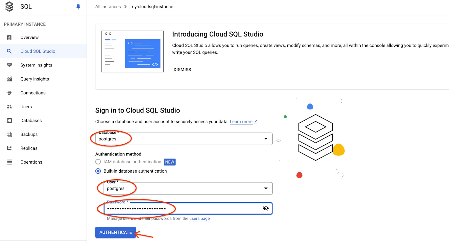This screenshot has height=243, width=449.
Task: Click the Connections icon in sidebar
Action: 9,93
